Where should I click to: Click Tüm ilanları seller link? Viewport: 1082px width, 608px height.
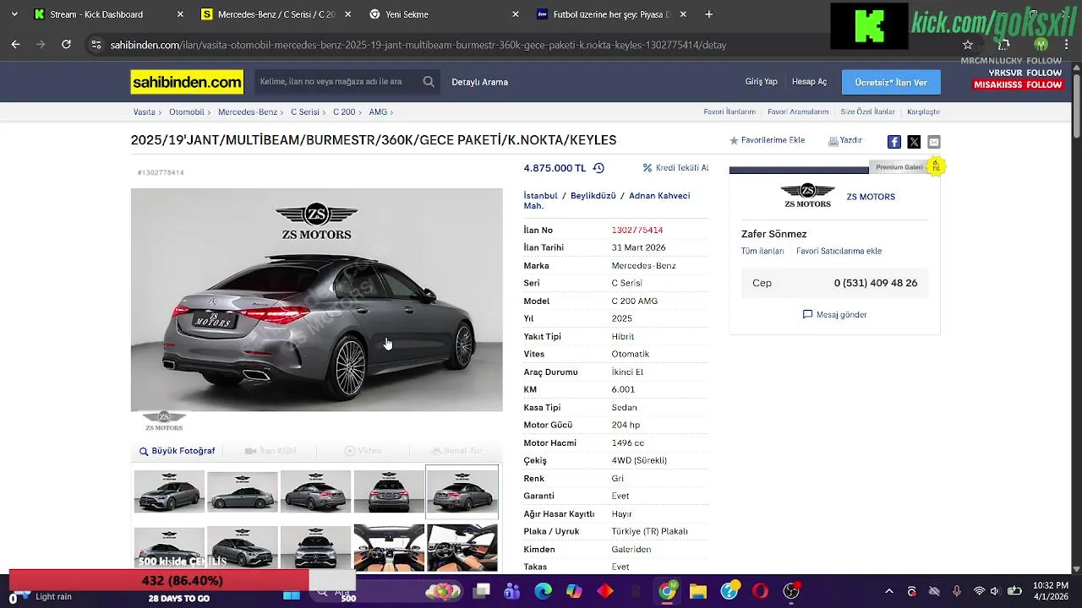[762, 251]
